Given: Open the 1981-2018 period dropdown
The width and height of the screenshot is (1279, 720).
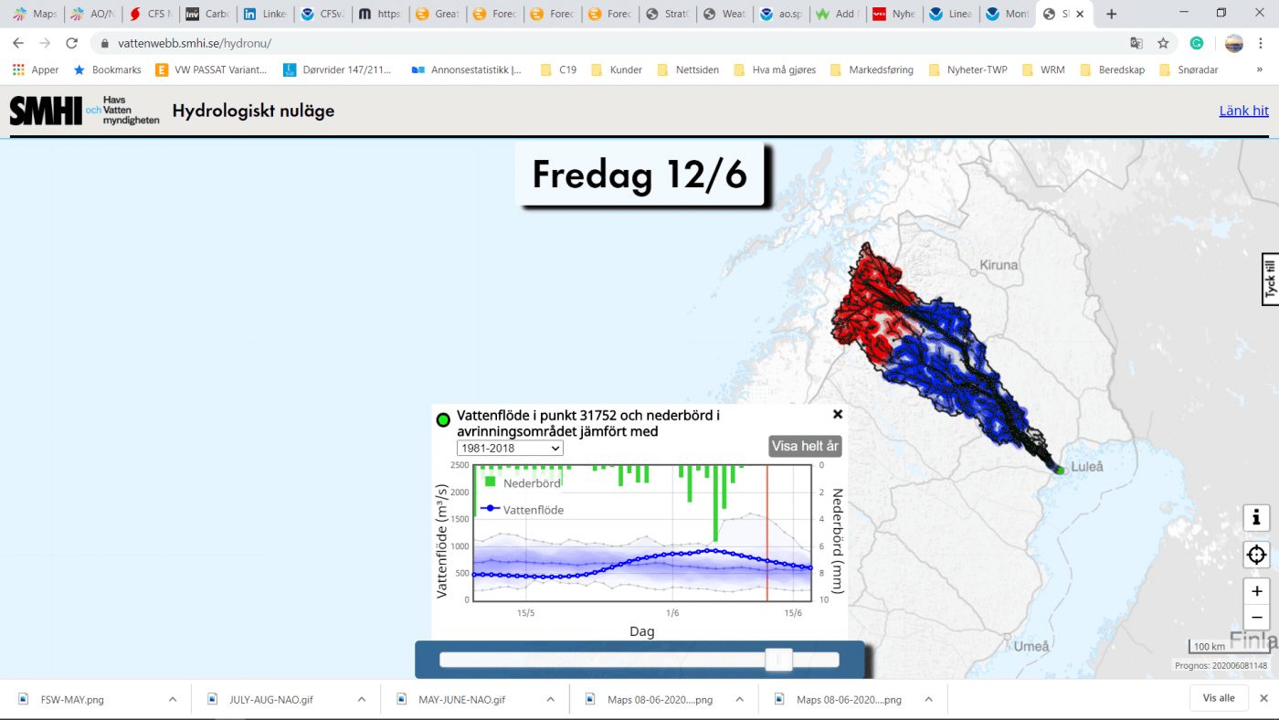Looking at the screenshot, I should tap(510, 448).
